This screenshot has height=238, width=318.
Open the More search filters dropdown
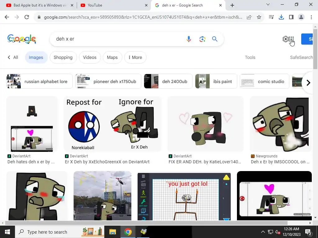[135, 57]
